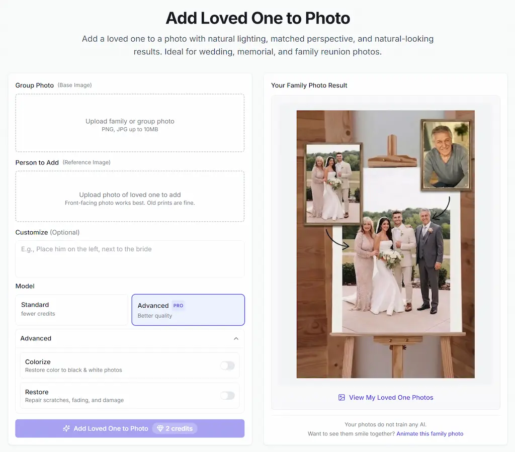Click into the Customize text field
Image resolution: width=515 pixels, height=452 pixels.
pyautogui.click(x=130, y=259)
